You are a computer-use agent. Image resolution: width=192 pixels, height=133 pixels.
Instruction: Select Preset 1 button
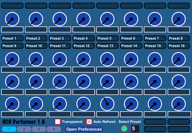tap(12, 38)
